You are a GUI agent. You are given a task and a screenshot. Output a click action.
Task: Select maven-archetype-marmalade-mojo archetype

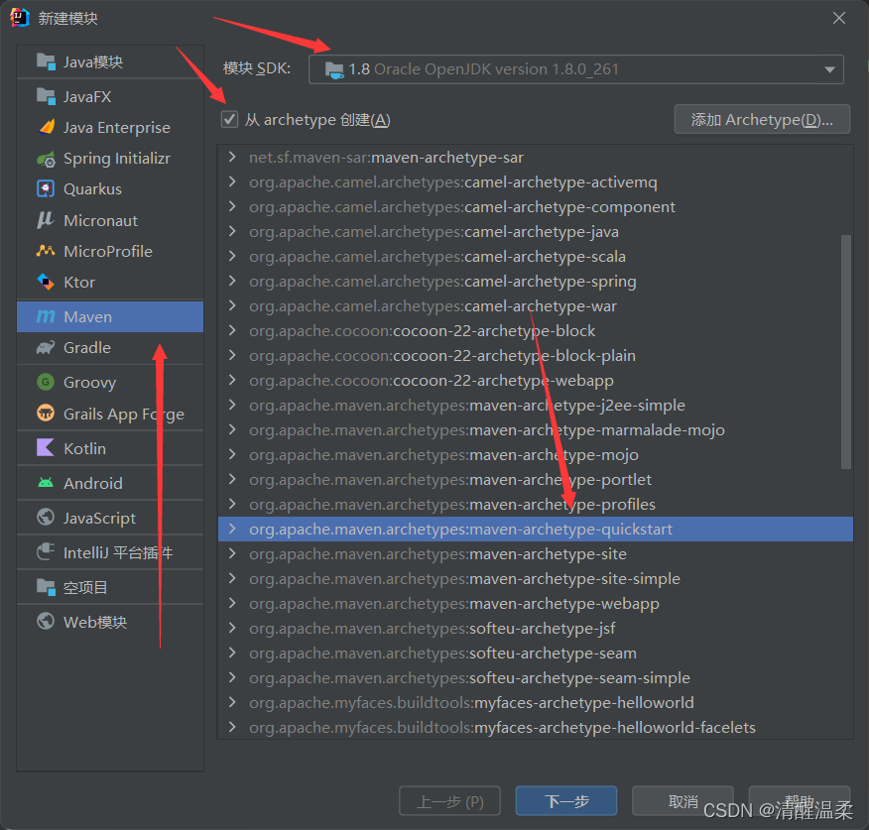click(x=535, y=430)
